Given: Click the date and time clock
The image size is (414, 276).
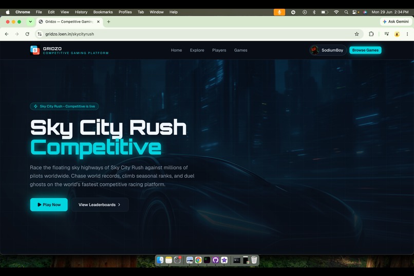Looking at the screenshot, I should tap(390, 12).
